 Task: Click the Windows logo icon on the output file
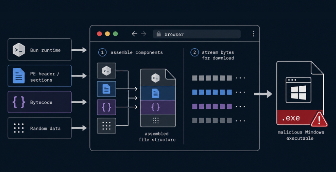[298, 93]
